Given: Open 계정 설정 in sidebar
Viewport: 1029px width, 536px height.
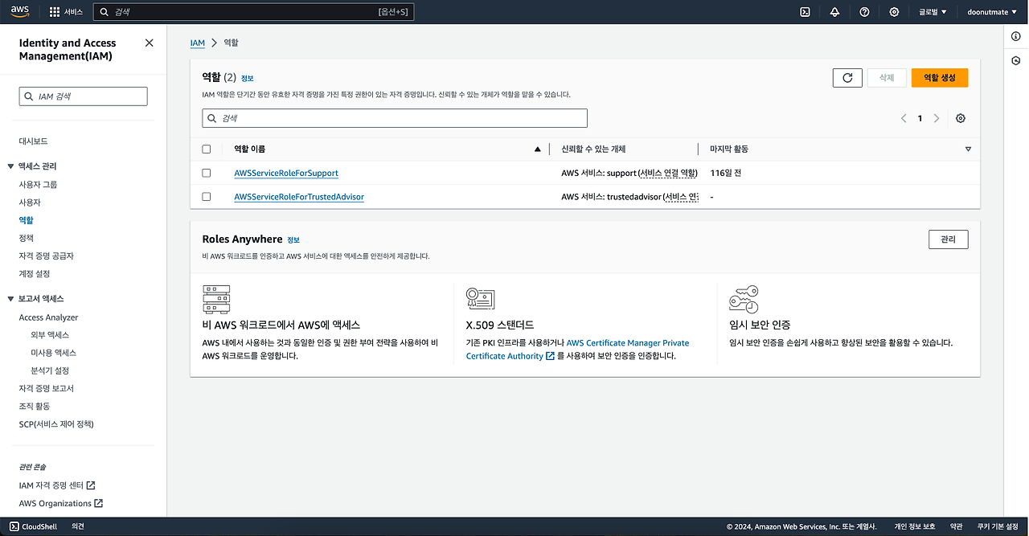Looking at the screenshot, I should 34,273.
